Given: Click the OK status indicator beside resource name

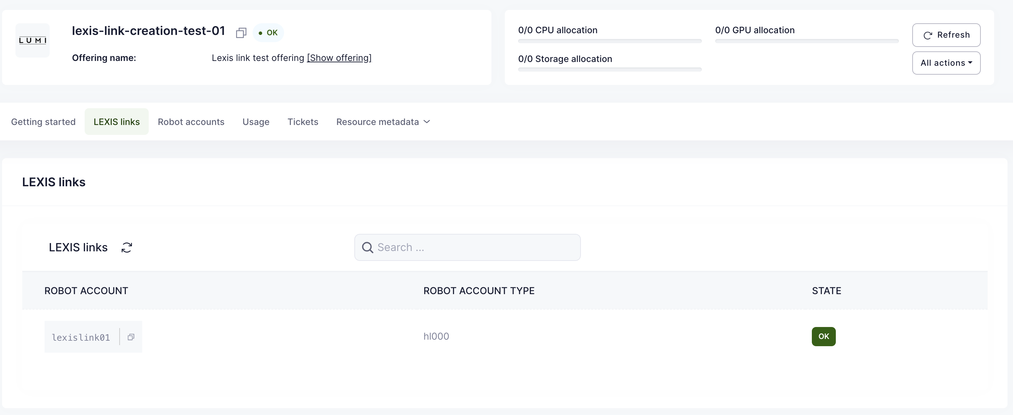Looking at the screenshot, I should tap(268, 33).
